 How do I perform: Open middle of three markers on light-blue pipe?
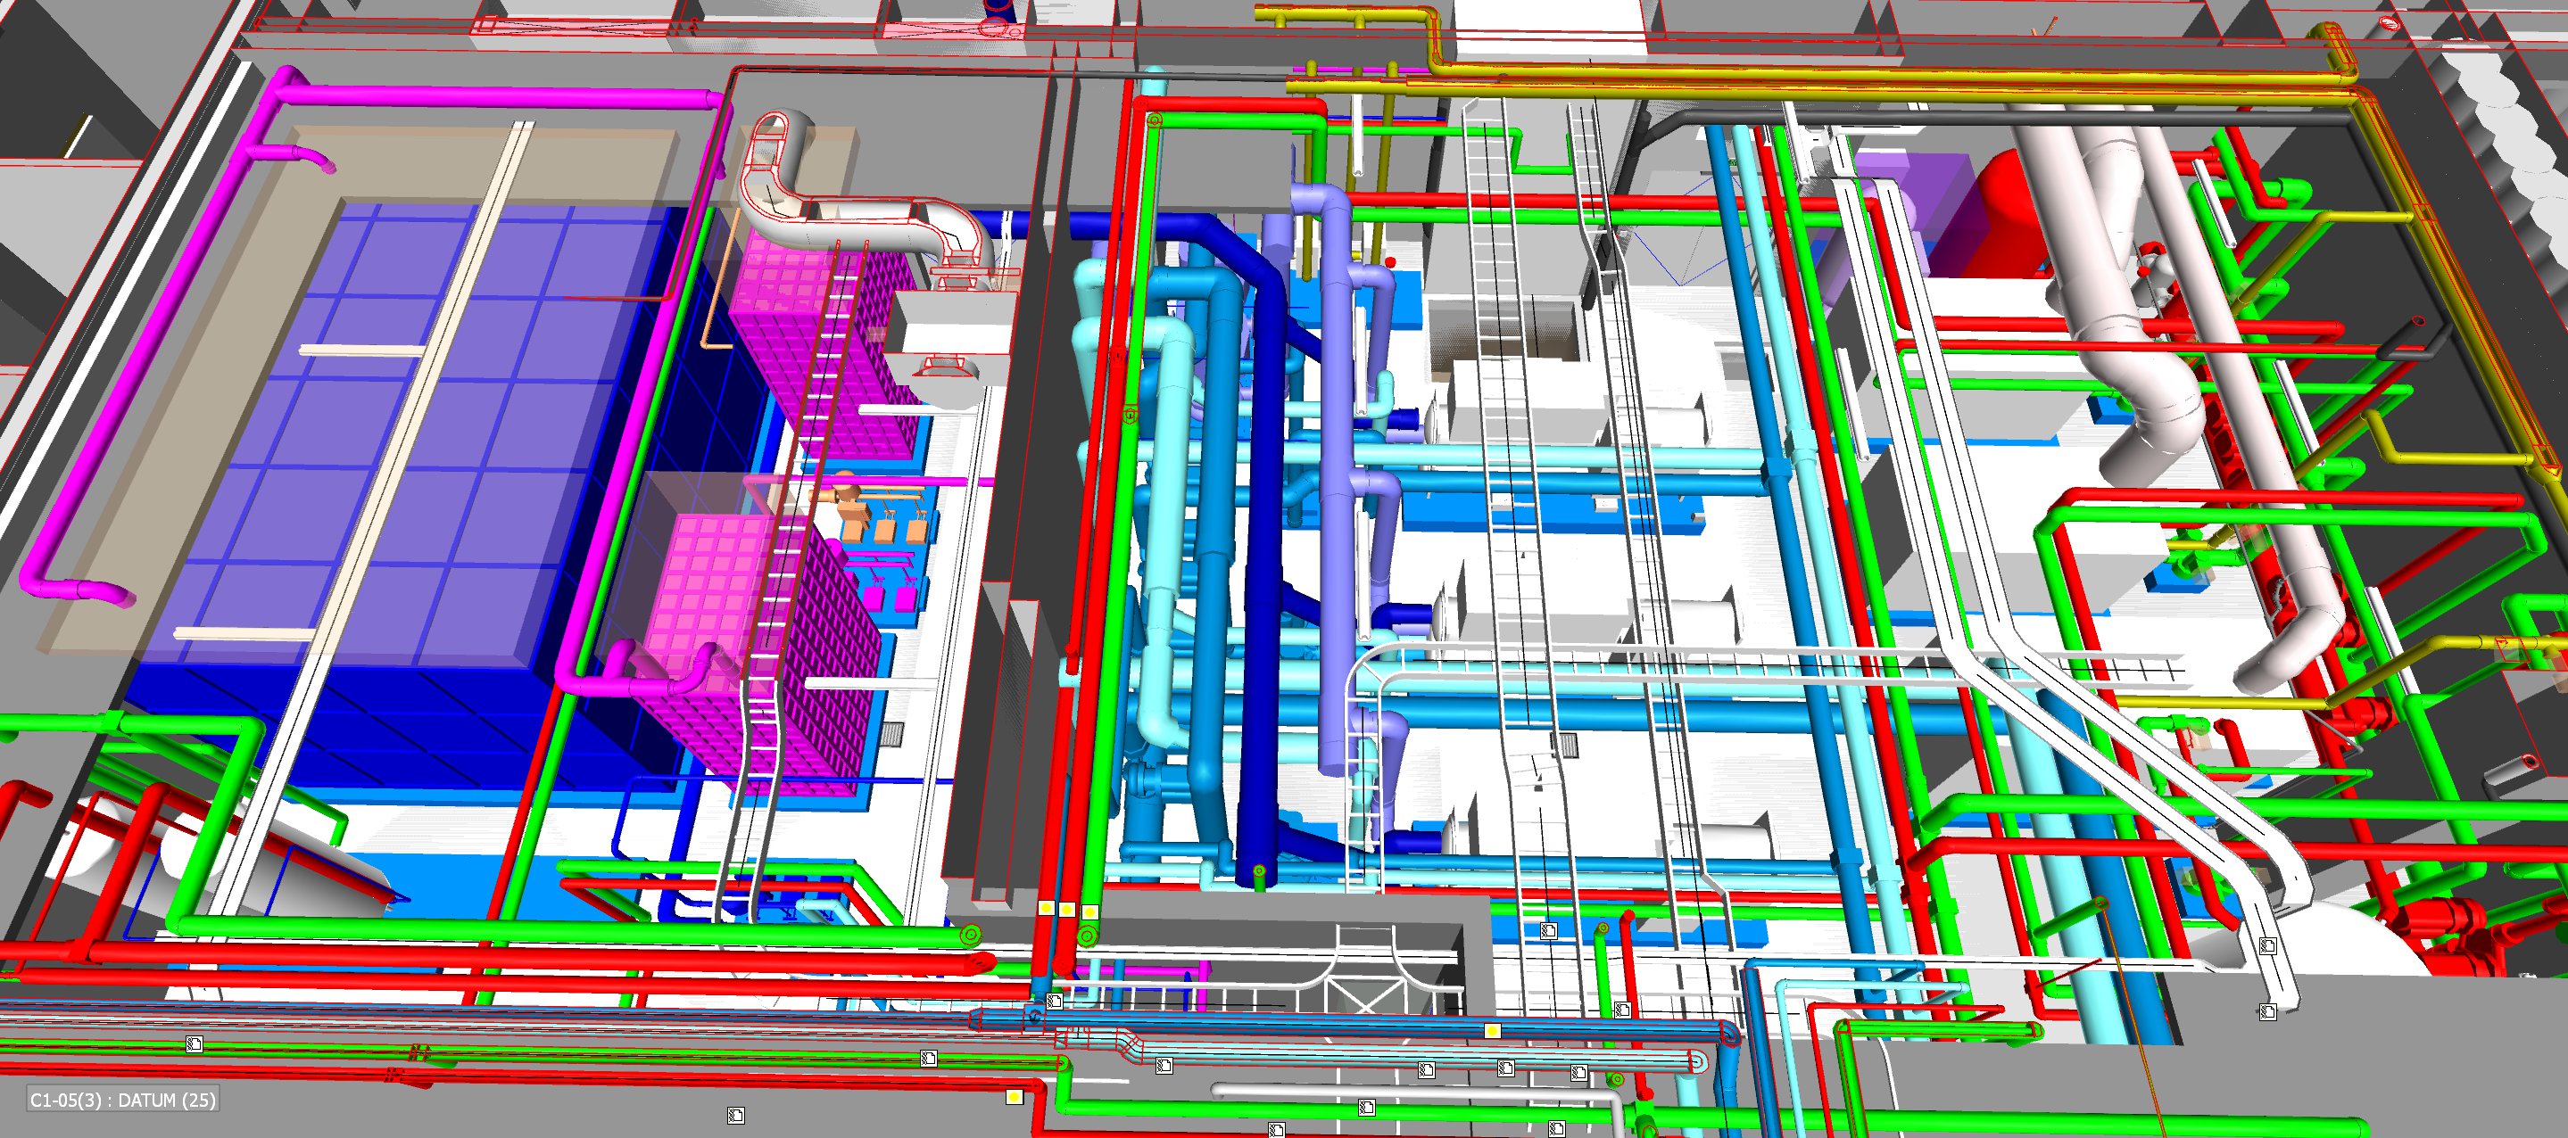coord(1505,1068)
